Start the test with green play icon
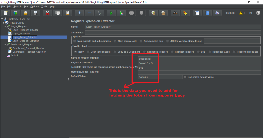Viewport: 263px width, 138px height. [x=111, y=13]
